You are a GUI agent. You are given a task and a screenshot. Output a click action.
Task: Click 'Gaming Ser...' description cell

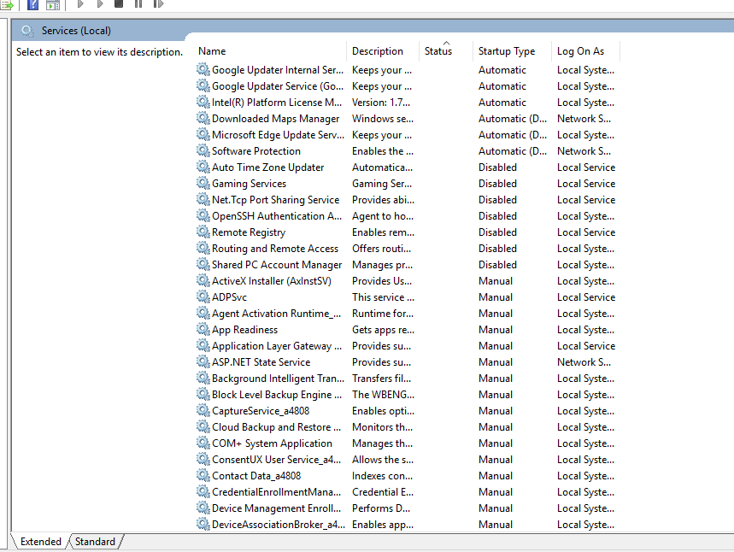(x=382, y=184)
